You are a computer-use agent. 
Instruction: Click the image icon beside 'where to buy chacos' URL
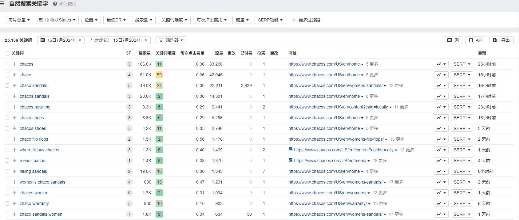coord(291,150)
